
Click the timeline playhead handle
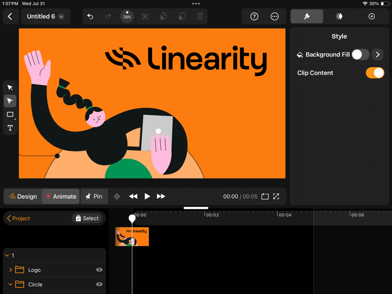click(x=132, y=218)
